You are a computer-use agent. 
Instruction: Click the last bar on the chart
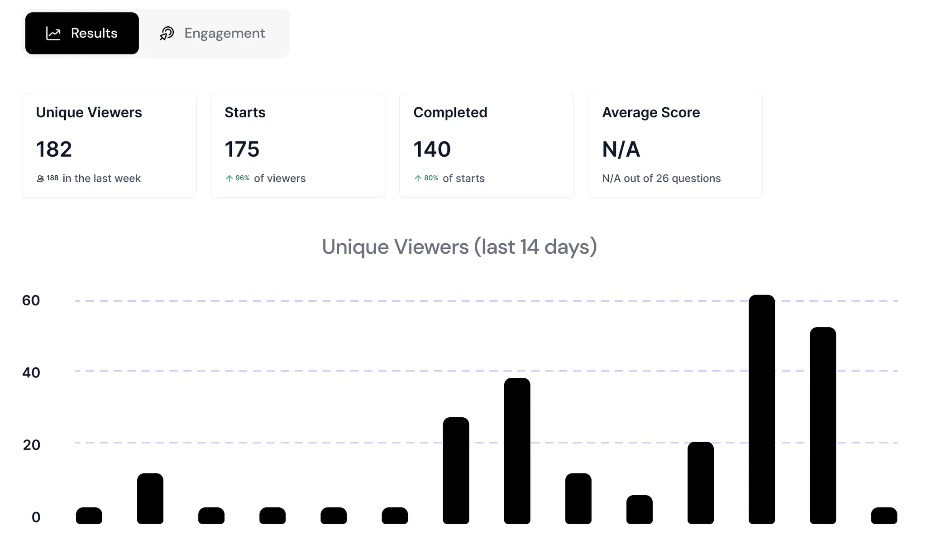click(884, 516)
